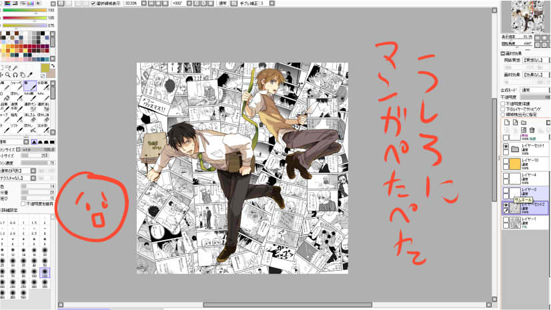
Task: Toggle the scratchpad panel tab
Action: tap(38, 3)
